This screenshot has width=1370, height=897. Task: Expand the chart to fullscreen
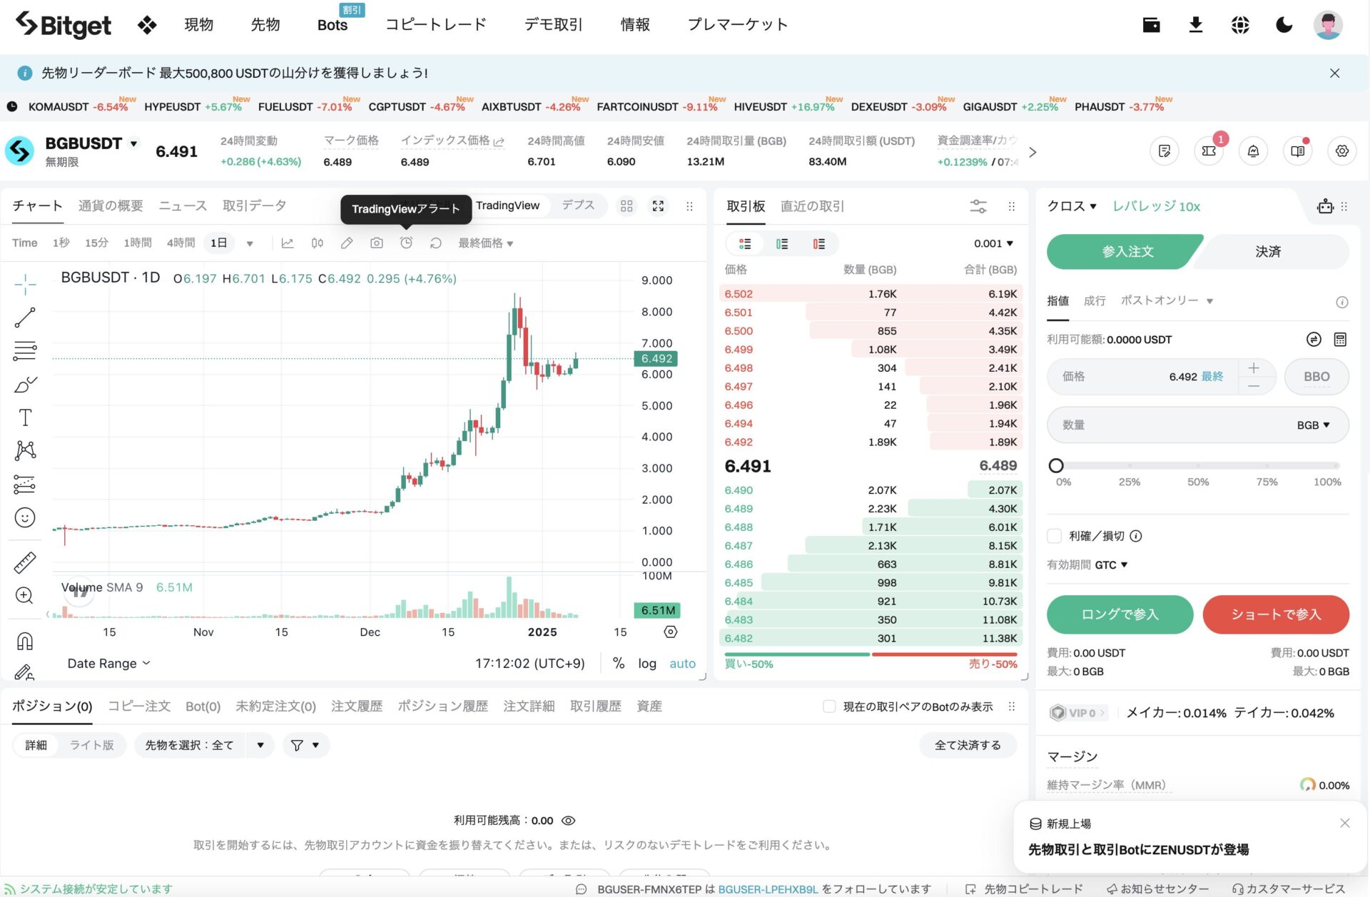coord(657,206)
